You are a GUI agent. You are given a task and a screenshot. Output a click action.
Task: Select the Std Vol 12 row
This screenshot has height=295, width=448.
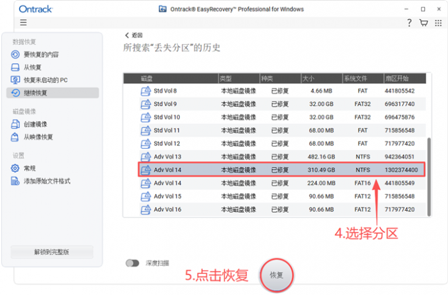pyautogui.click(x=283, y=144)
